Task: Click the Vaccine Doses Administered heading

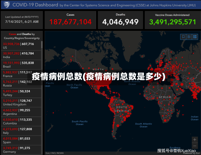Action: (x=172, y=15)
